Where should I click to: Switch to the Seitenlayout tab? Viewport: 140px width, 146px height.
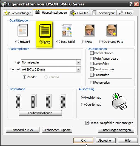[x=103, y=13]
